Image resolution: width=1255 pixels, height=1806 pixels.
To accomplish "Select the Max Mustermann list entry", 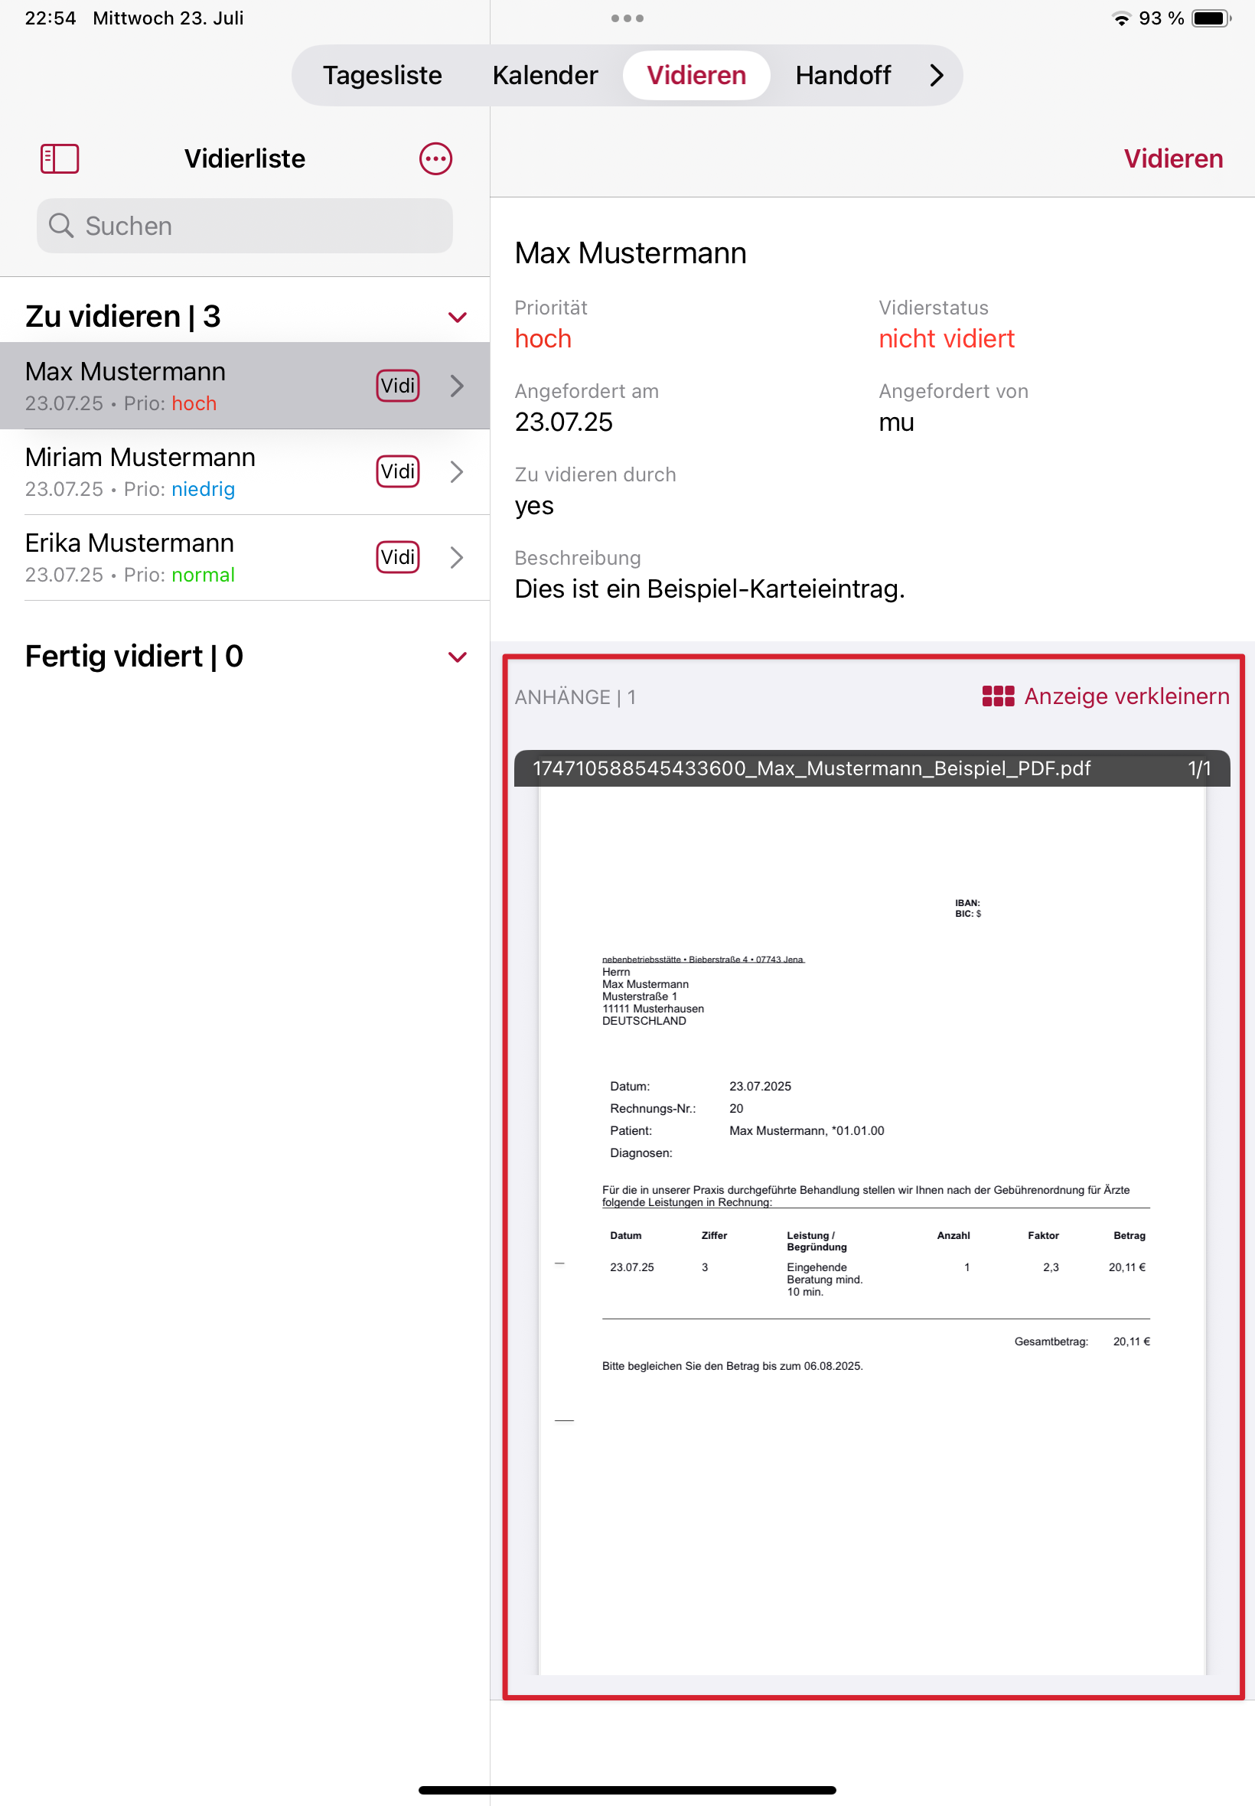I will tap(245, 386).
